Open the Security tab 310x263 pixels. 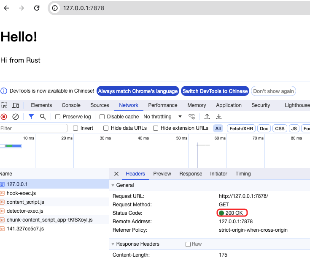(261, 105)
